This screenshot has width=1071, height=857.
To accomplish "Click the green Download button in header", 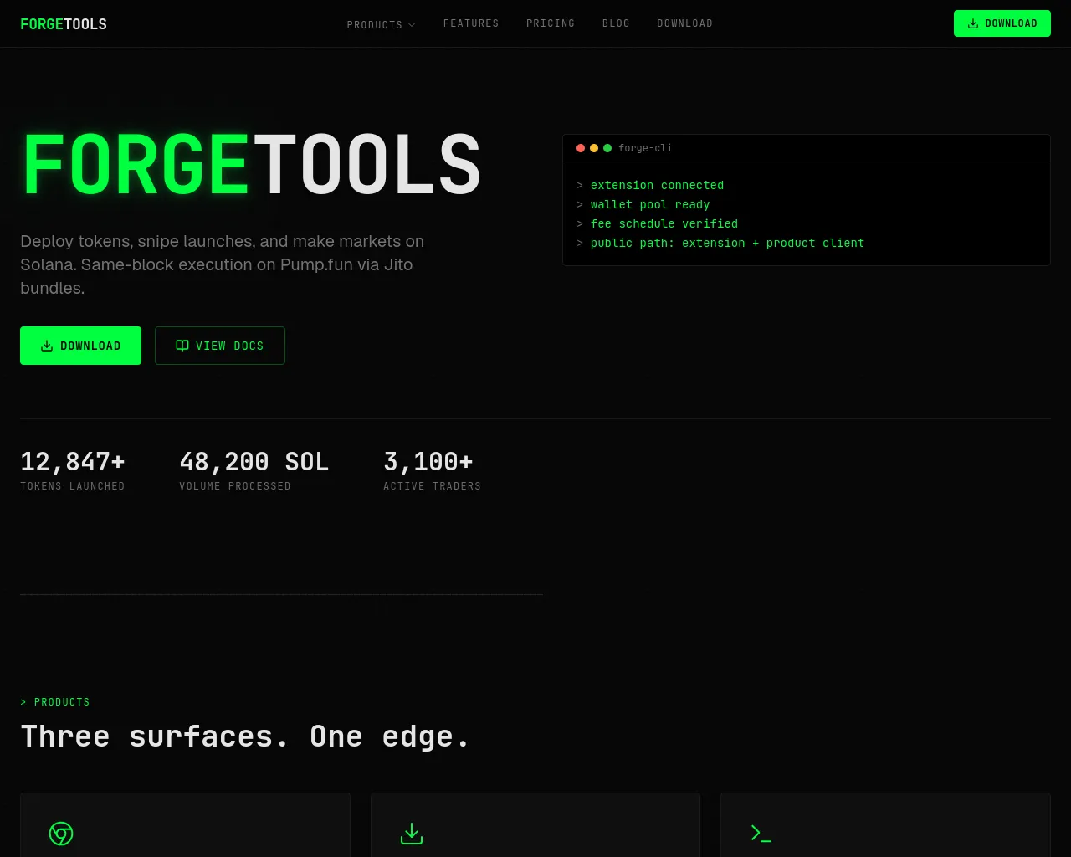I will click(x=1002, y=23).
